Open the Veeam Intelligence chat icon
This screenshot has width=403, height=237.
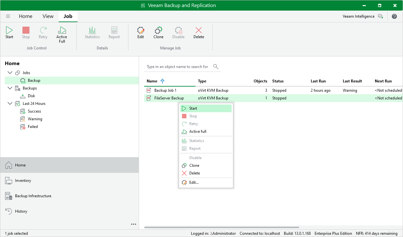pos(380,16)
